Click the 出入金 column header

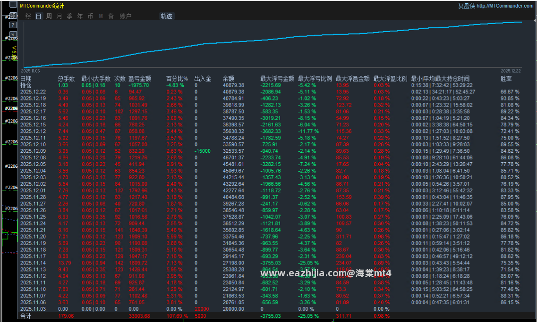[x=203, y=79]
